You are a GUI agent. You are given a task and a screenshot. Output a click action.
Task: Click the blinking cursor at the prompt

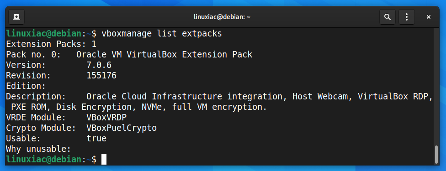pos(104,159)
